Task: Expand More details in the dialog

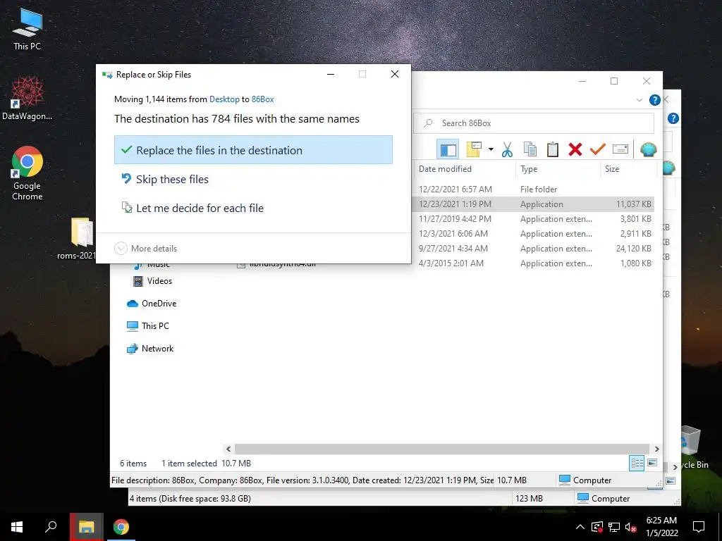Action: point(145,249)
